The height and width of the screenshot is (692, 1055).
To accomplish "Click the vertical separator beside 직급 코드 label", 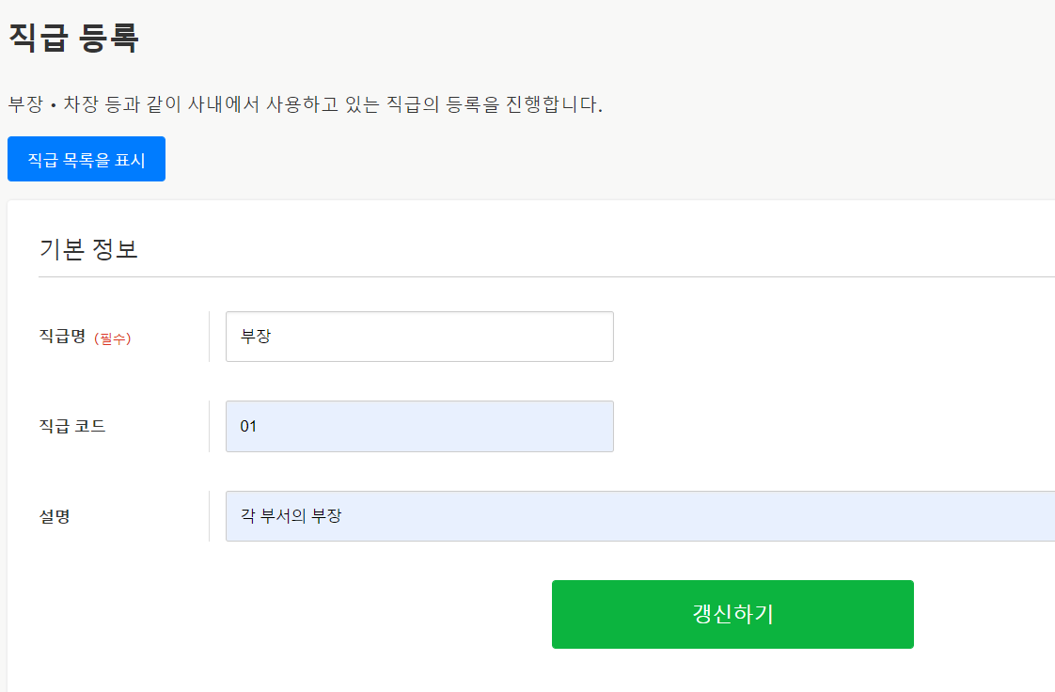I will [209, 426].
